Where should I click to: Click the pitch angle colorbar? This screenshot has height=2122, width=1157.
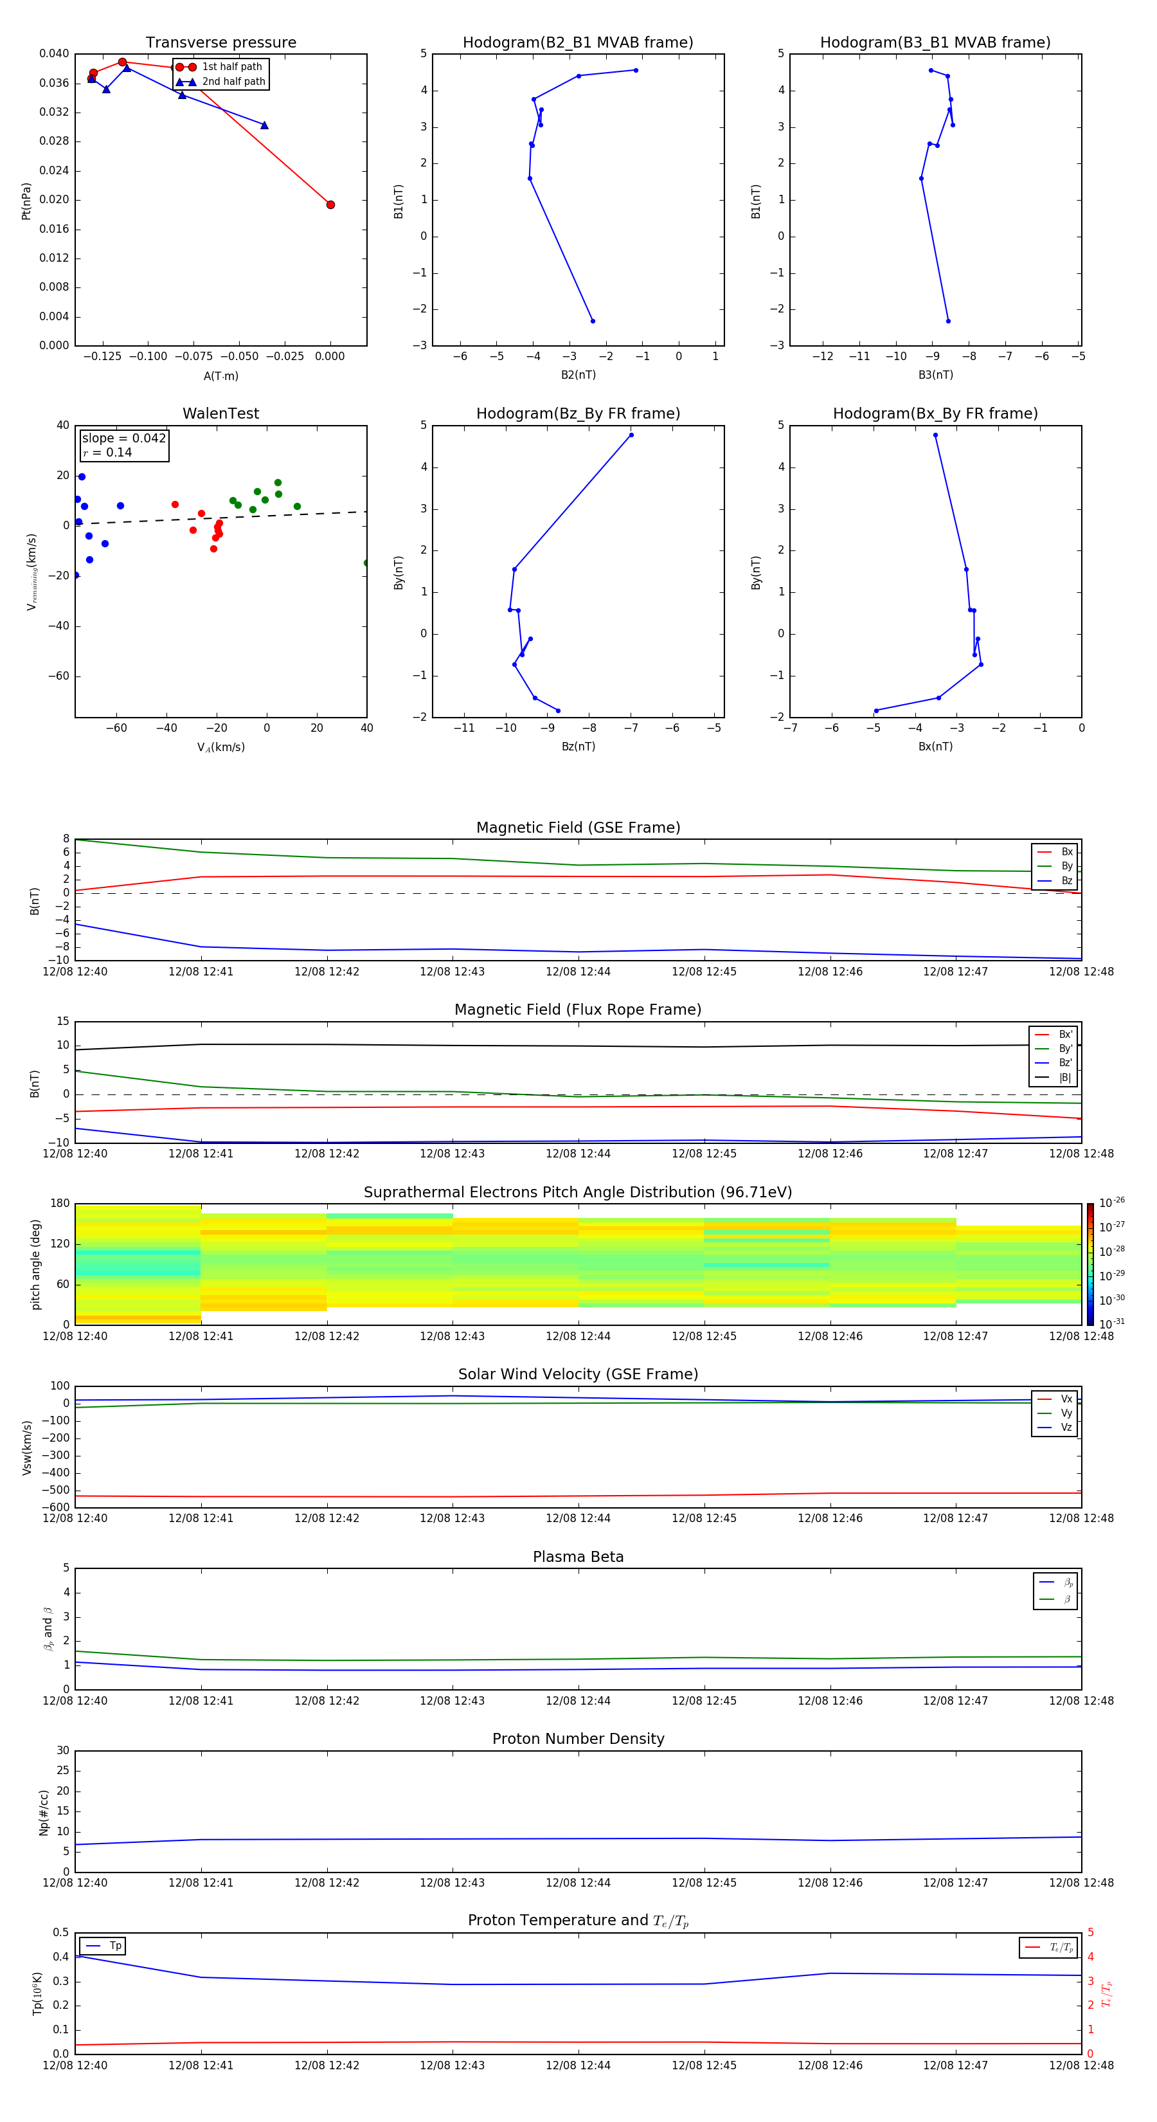[x=1090, y=1264]
